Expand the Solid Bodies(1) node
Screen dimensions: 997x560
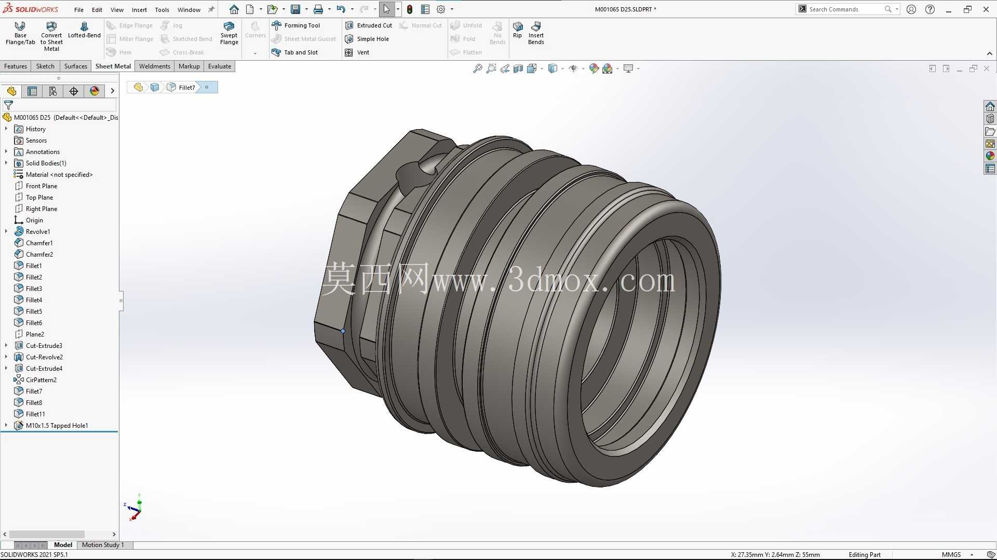click(6, 163)
